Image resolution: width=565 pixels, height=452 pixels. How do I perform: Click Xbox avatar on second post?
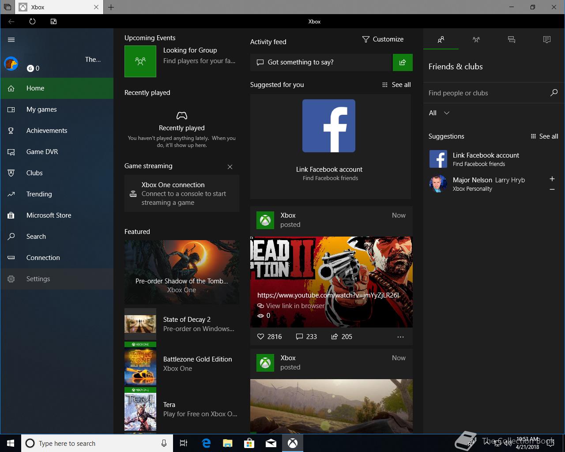pos(265,362)
